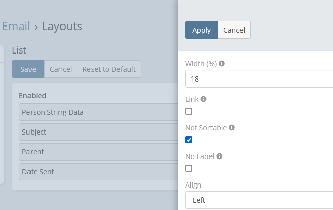Uncheck the Not Sortable checkbox
This screenshot has width=333, height=210.
pos(189,140)
